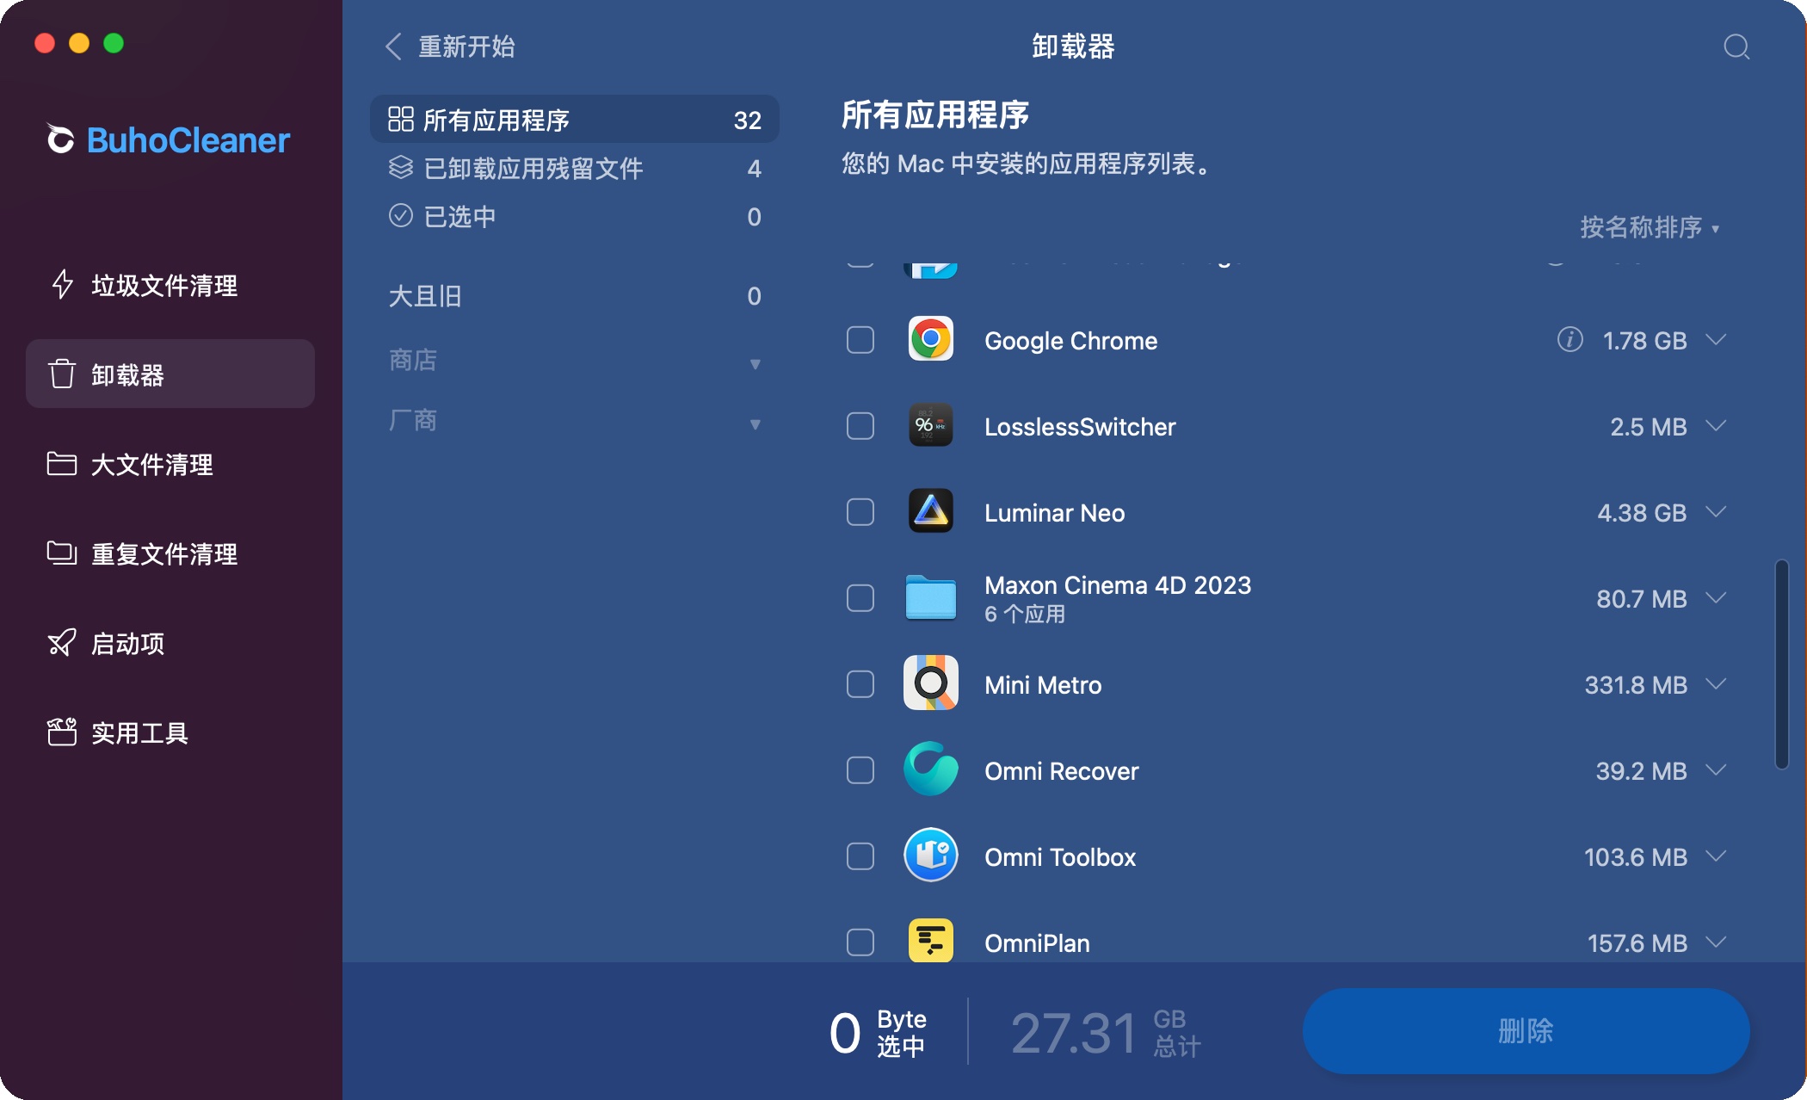The height and width of the screenshot is (1100, 1807).
Task: Select the 大且旧 filter
Action: point(575,296)
